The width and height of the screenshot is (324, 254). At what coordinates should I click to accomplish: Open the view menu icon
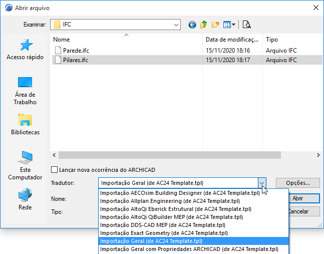click(x=227, y=25)
